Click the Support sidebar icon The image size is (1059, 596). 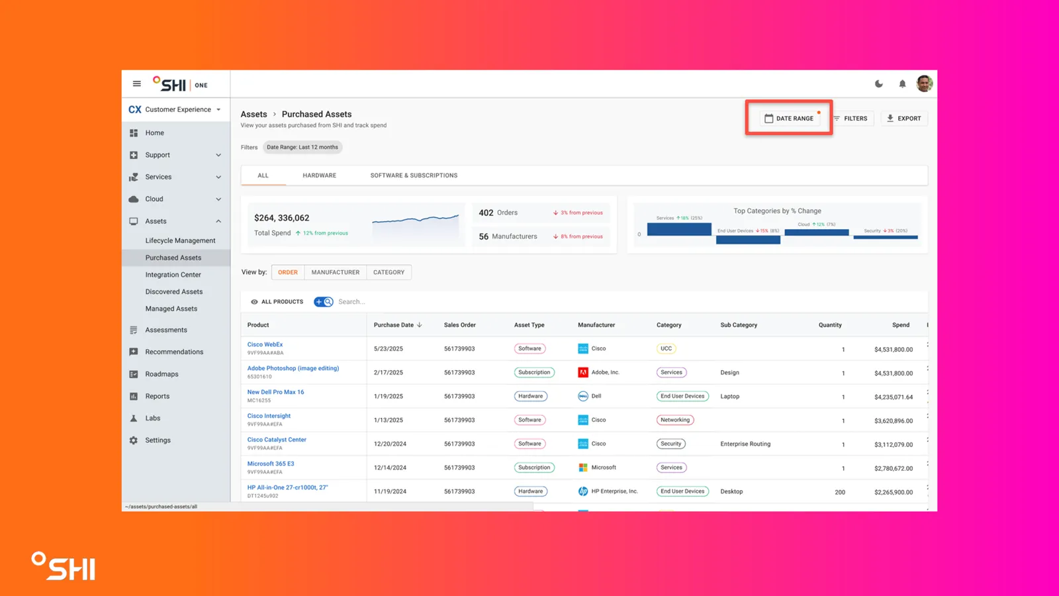click(134, 155)
